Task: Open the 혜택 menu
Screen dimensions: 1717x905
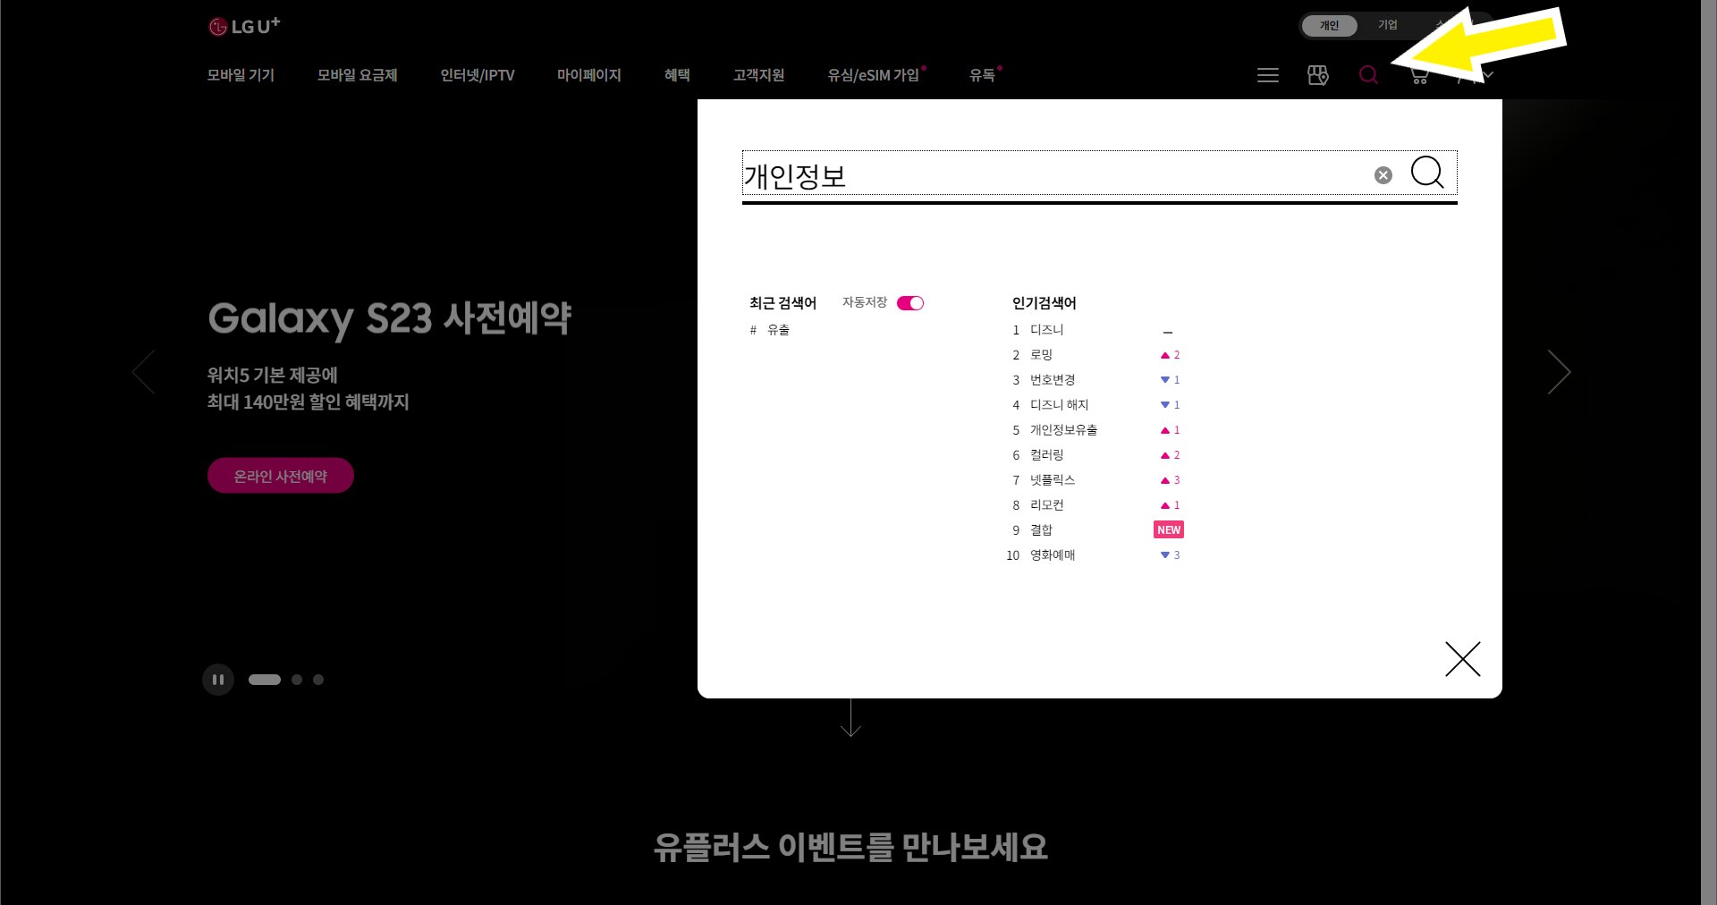Action: point(677,75)
